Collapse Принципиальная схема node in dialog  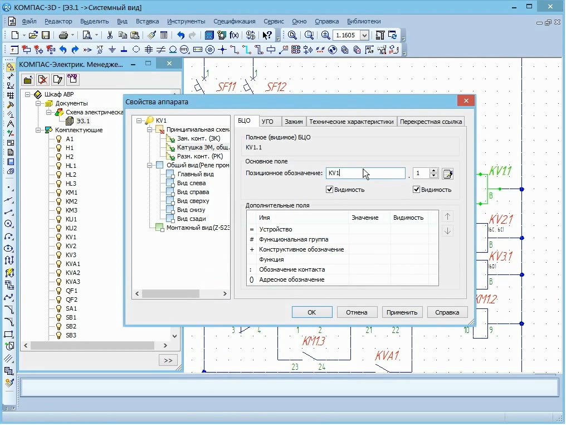[149, 130]
